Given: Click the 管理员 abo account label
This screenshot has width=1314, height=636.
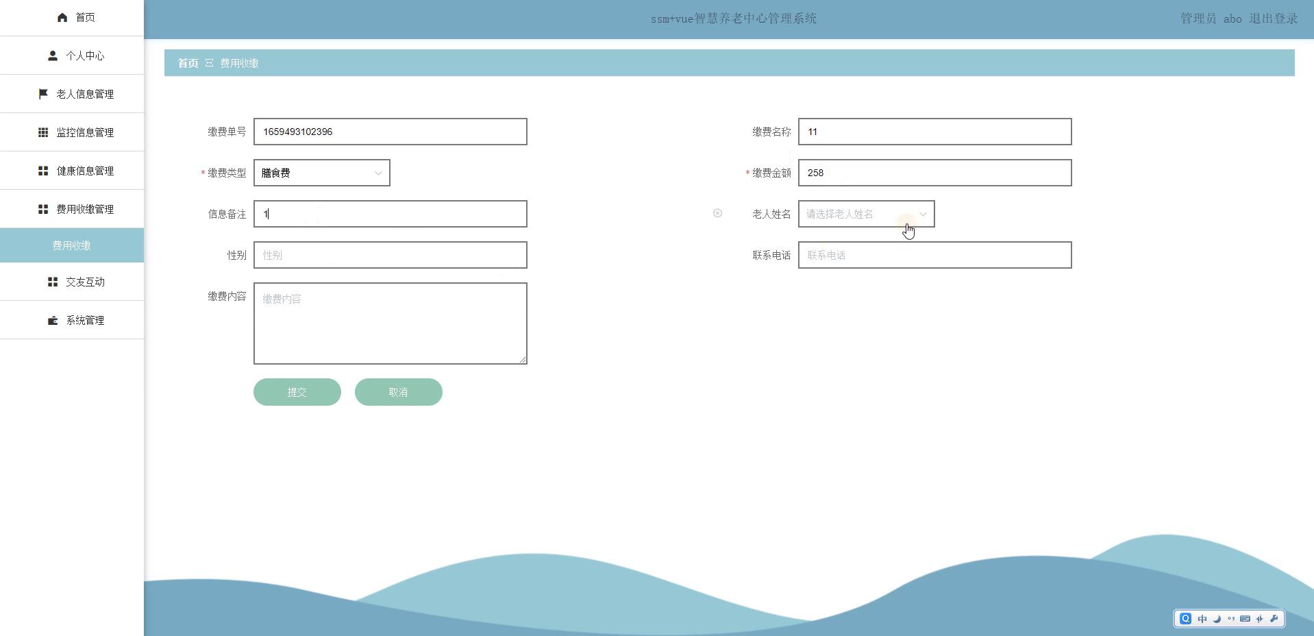Looking at the screenshot, I should pos(1211,19).
